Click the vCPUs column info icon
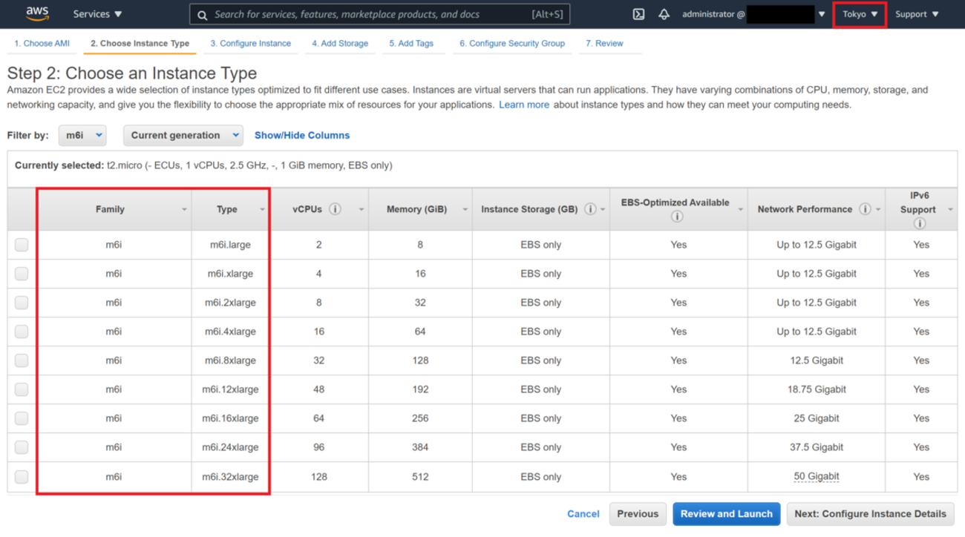965x537 pixels. (335, 209)
